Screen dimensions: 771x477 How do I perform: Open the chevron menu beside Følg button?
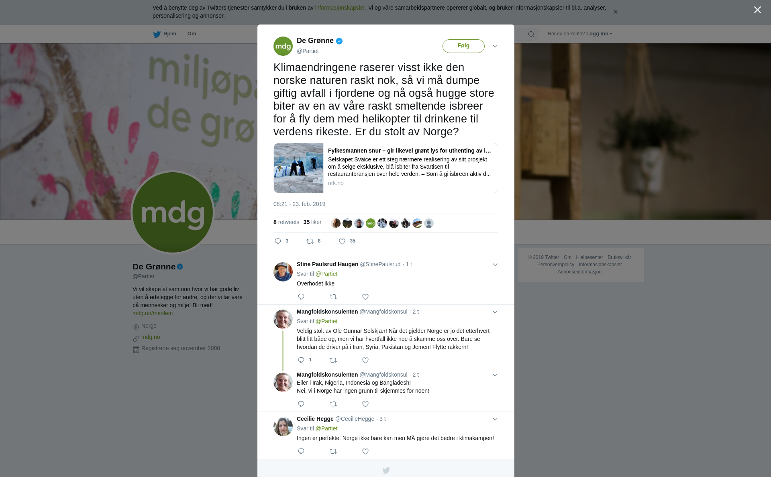coord(495,46)
